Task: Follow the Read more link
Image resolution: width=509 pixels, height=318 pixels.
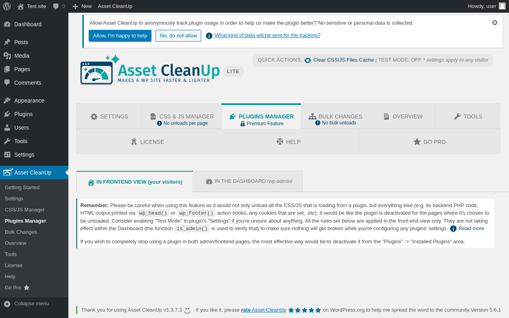Action: pos(471,229)
